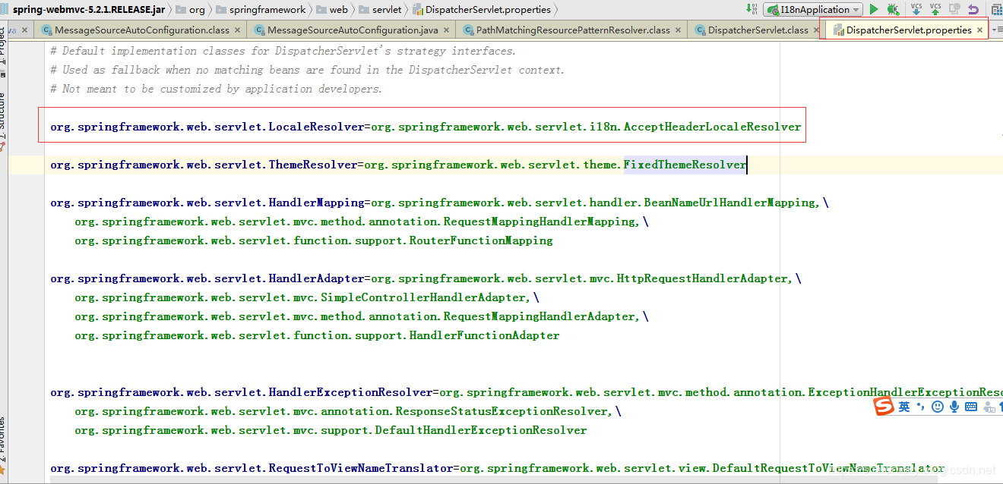Close the MessageSourceAutoConfiguration.class tab
The image size is (1003, 484).
[x=237, y=30]
